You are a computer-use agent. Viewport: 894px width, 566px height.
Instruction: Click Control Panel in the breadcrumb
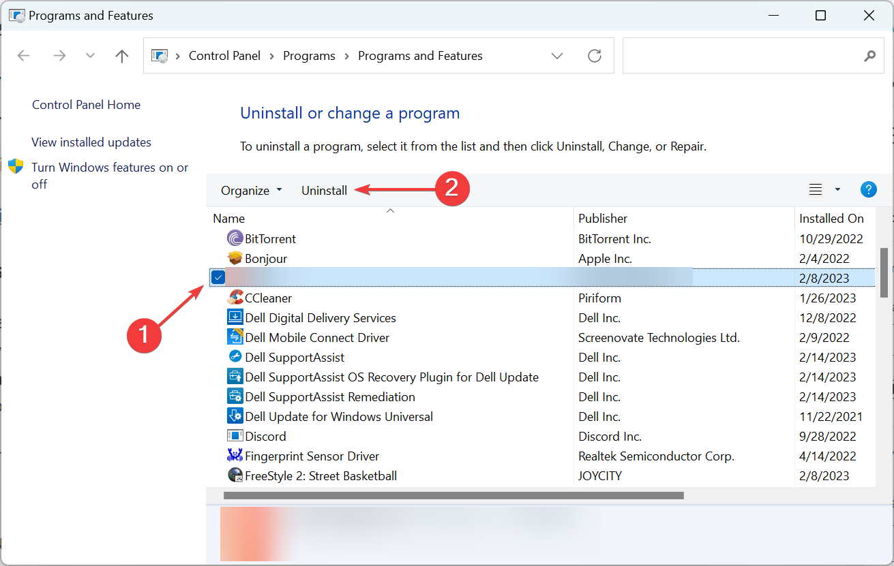point(224,56)
